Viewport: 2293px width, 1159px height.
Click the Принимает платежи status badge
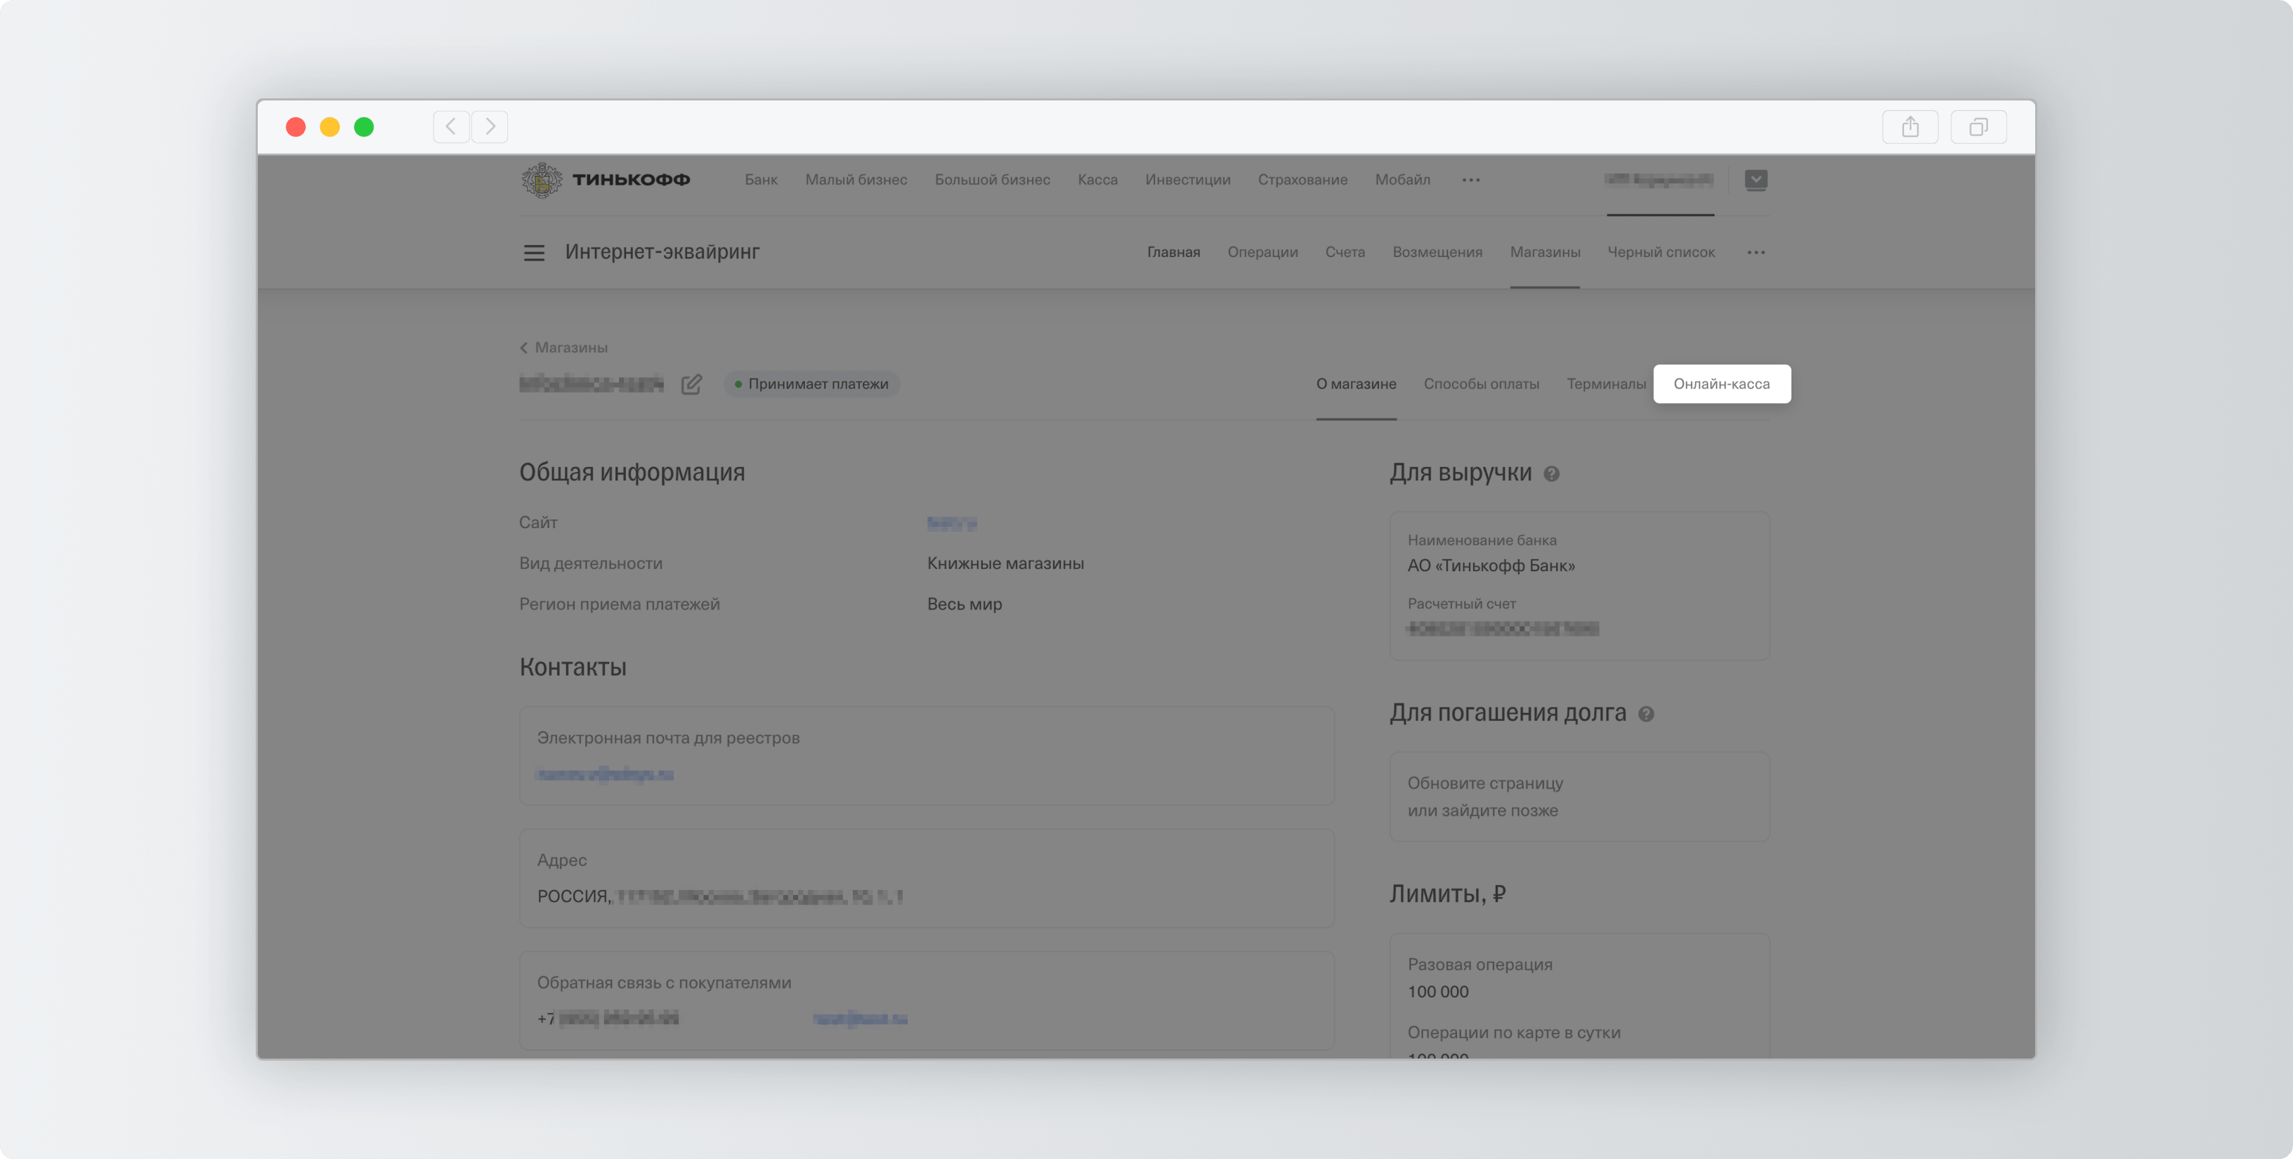point(811,384)
